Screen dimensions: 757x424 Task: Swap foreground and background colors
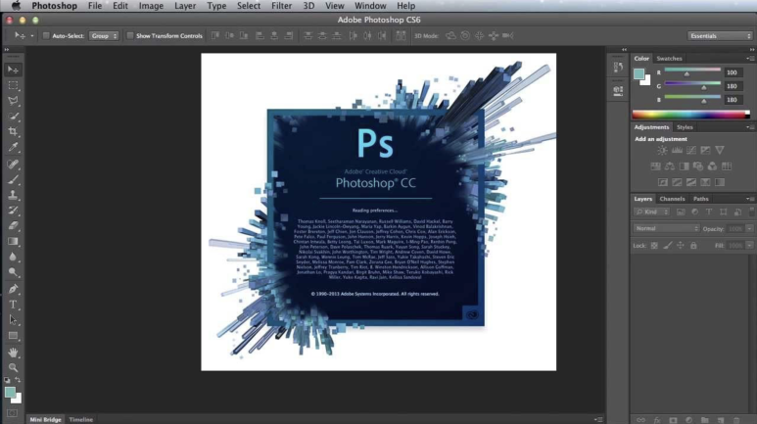[18, 381]
